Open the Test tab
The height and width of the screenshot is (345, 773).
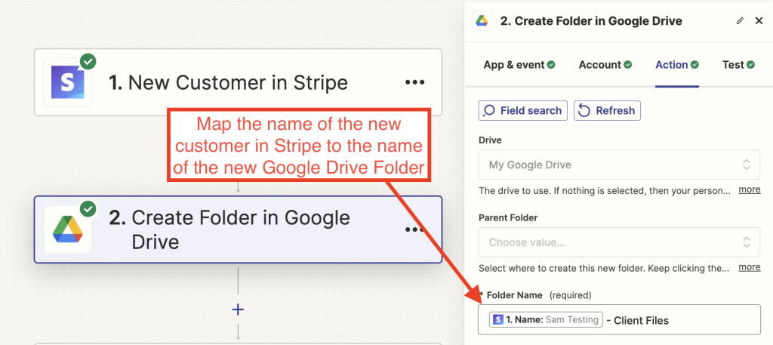738,65
